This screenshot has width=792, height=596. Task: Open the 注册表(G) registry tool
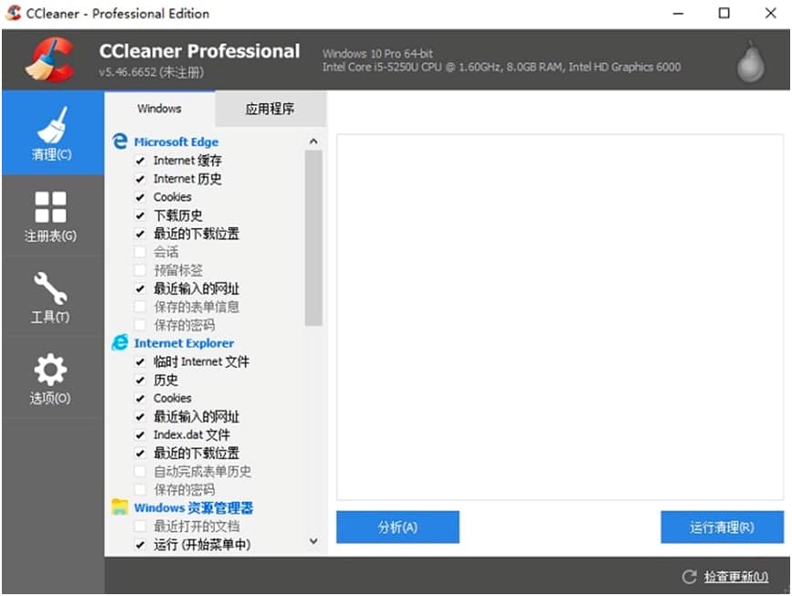pyautogui.click(x=50, y=216)
